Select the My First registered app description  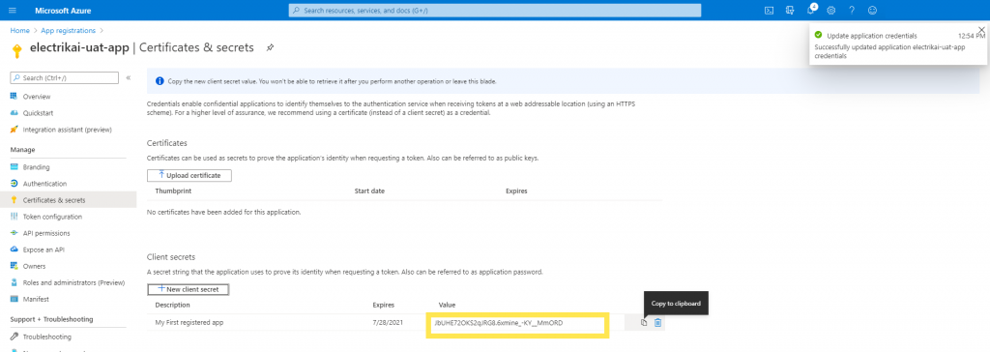coord(189,323)
